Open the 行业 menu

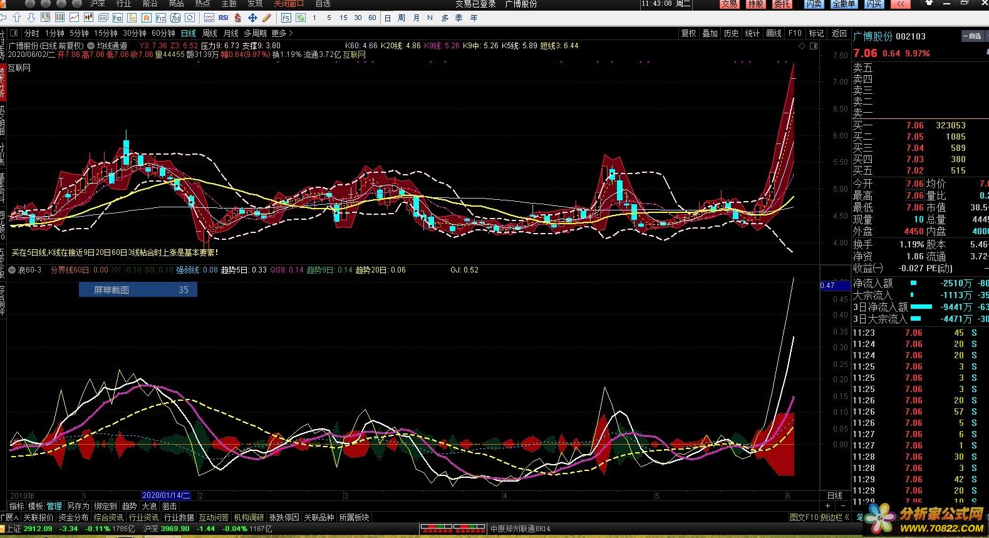click(124, 4)
